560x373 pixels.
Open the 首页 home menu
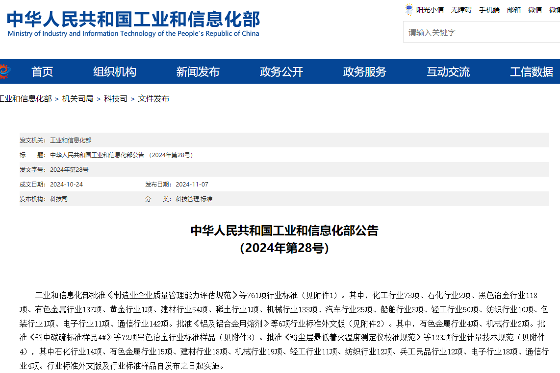pyautogui.click(x=42, y=72)
